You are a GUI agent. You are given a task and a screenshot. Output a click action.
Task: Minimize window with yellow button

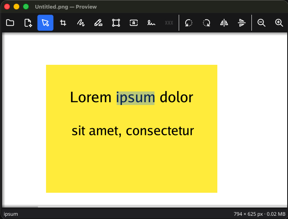pyautogui.click(x=16, y=7)
